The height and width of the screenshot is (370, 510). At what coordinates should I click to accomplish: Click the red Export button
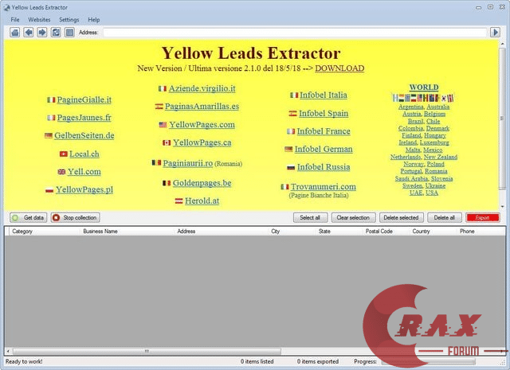[x=482, y=217]
